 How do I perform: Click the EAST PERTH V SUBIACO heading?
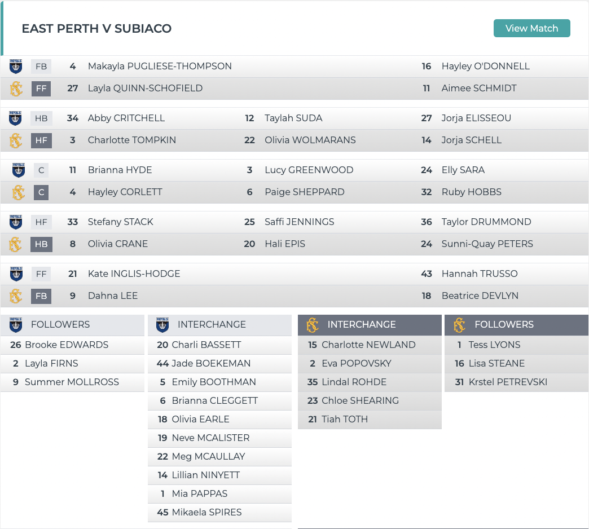[96, 29]
